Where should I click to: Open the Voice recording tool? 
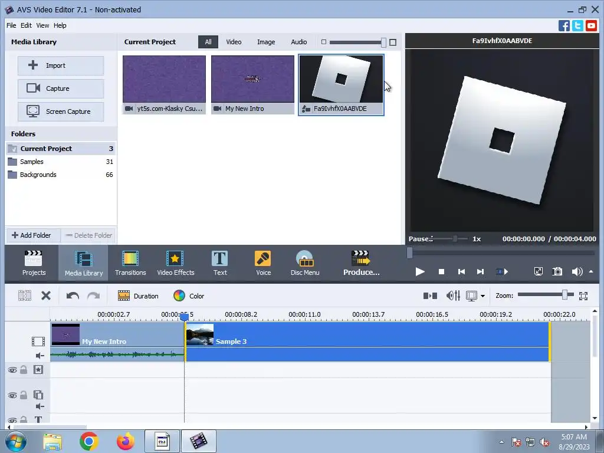click(x=263, y=264)
